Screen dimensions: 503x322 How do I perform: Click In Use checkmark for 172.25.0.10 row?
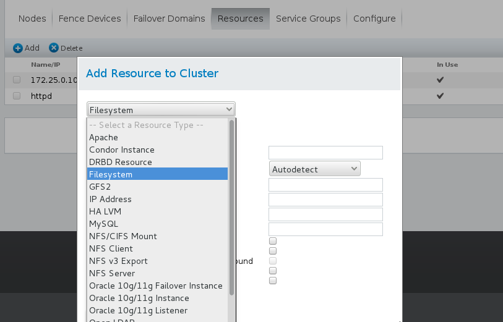pyautogui.click(x=440, y=80)
